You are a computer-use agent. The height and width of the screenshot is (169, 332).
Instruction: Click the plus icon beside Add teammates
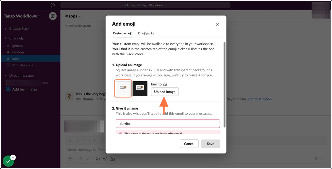[8, 89]
